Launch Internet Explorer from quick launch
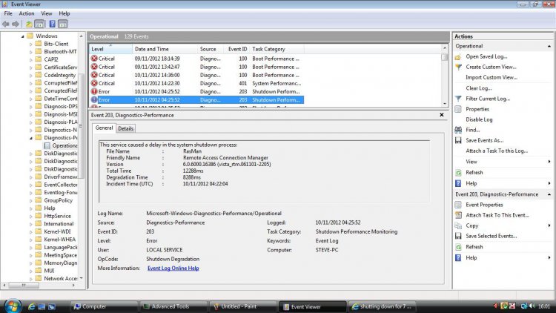This screenshot has width=556, height=313. pyautogui.click(x=32, y=306)
